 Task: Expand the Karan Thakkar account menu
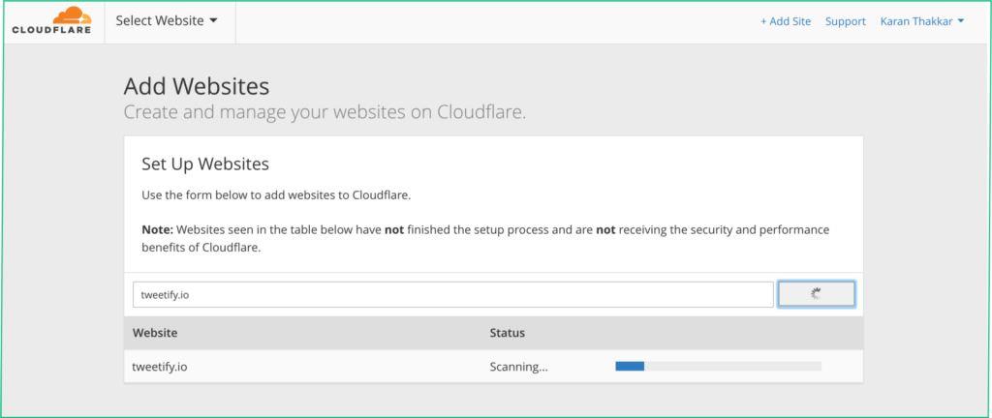click(922, 21)
